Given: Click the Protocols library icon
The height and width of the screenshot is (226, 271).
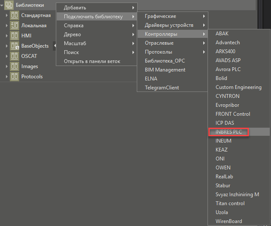Looking at the screenshot, I should pos(14,77).
